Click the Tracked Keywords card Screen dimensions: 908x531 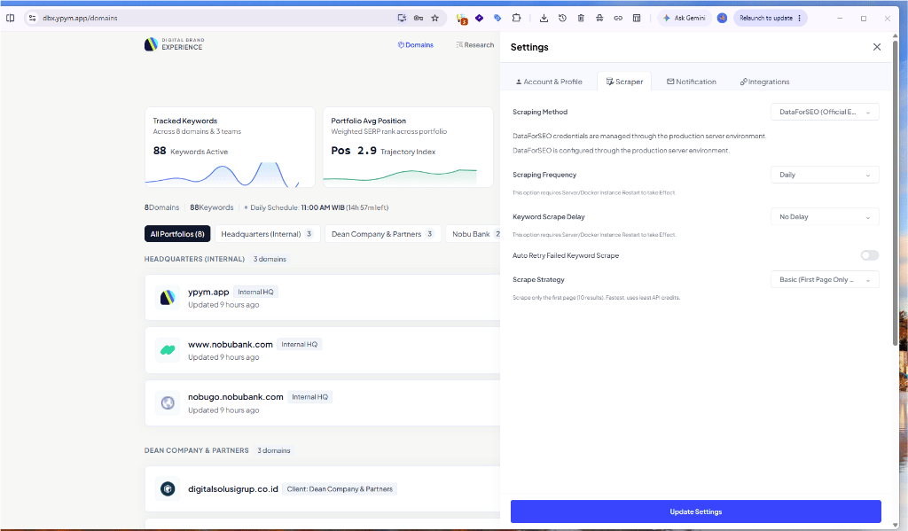[x=230, y=147]
